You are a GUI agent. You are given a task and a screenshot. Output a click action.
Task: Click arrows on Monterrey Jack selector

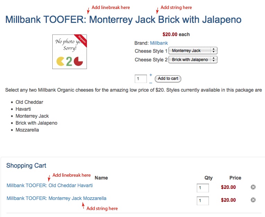click(x=214, y=50)
